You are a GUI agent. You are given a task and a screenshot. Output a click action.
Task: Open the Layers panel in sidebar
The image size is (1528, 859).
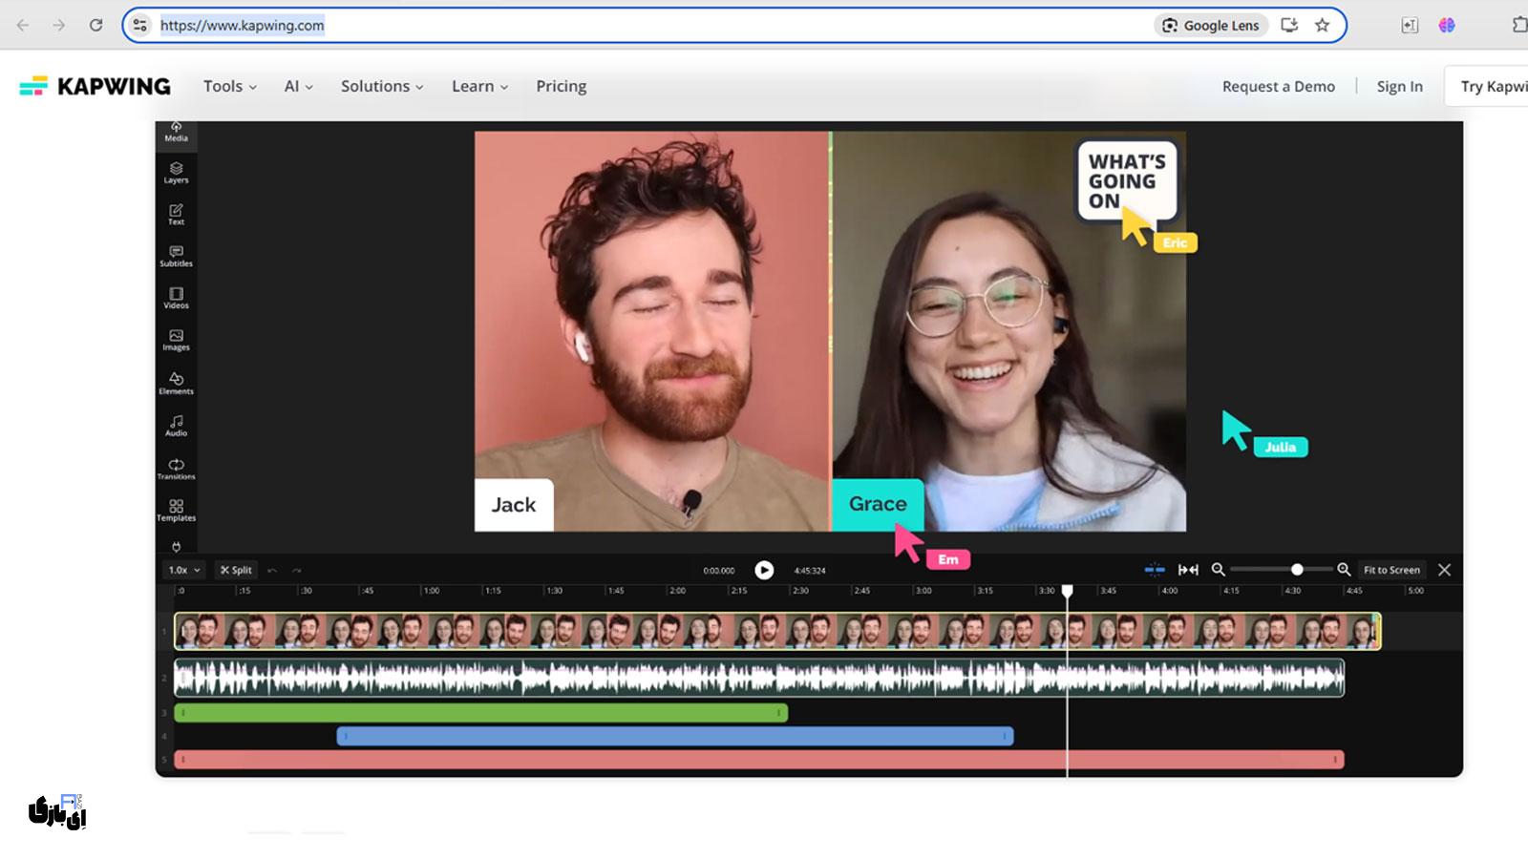click(x=176, y=173)
